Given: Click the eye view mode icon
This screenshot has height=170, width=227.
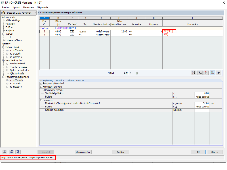Looking at the screenshot, I should point(218,73).
